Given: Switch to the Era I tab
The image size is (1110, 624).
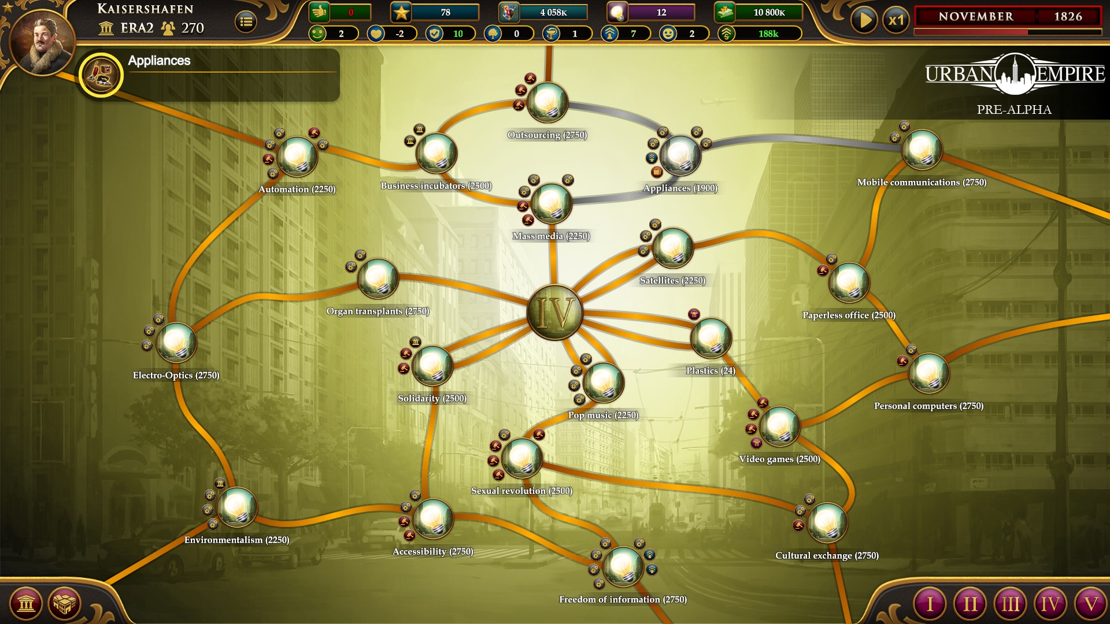Looking at the screenshot, I should pos(931,603).
